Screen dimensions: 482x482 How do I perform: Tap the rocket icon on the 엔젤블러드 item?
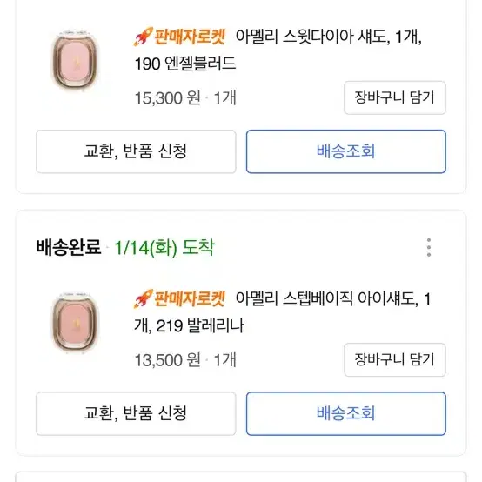pos(144,37)
